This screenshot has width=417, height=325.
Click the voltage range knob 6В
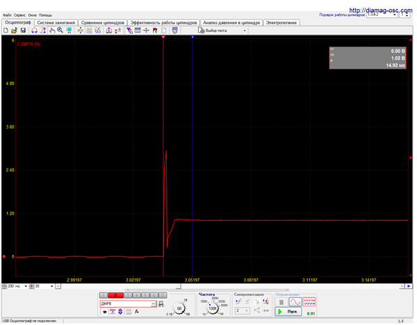179,308
